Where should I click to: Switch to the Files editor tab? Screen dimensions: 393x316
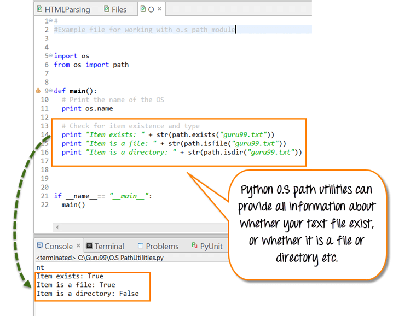click(115, 9)
